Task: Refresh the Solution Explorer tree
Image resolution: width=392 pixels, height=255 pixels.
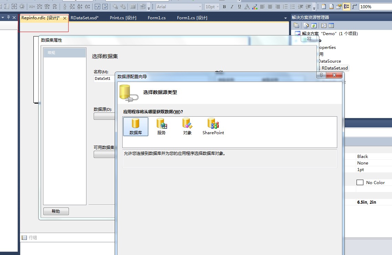Action: 314,25
